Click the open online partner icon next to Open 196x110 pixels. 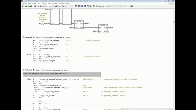pos(28,6)
